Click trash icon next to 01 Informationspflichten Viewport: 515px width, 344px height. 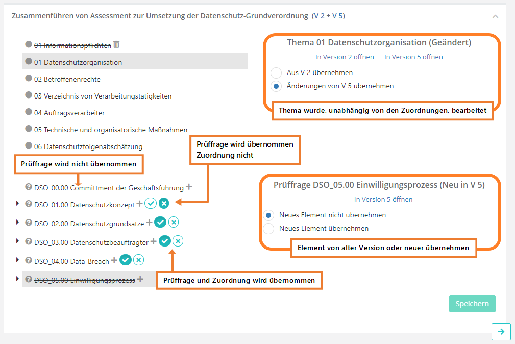pyautogui.click(x=116, y=45)
